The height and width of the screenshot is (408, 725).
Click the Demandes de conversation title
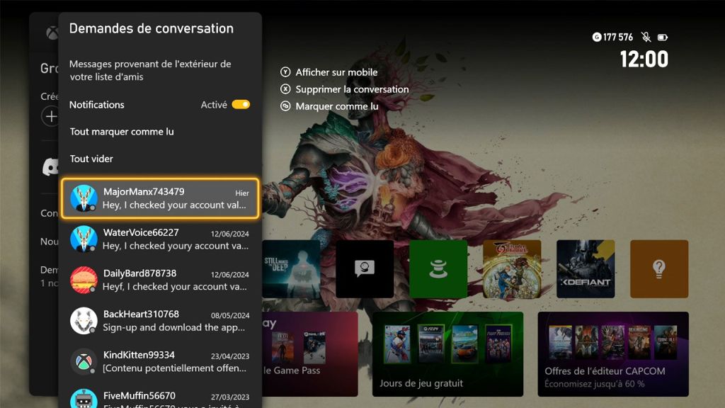coord(152,28)
